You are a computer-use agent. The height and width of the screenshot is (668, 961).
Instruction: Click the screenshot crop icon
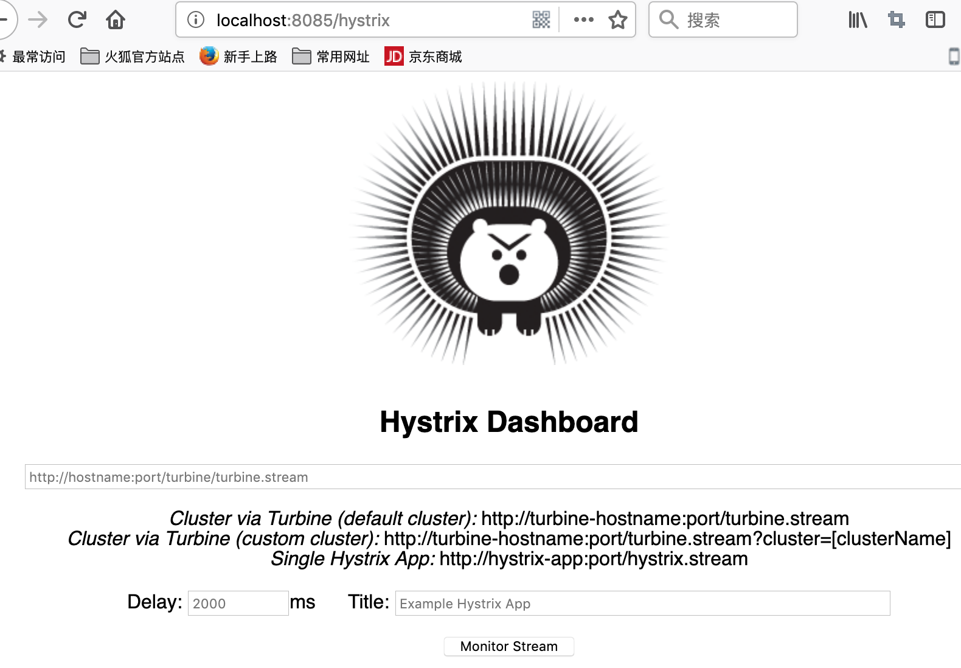897,20
